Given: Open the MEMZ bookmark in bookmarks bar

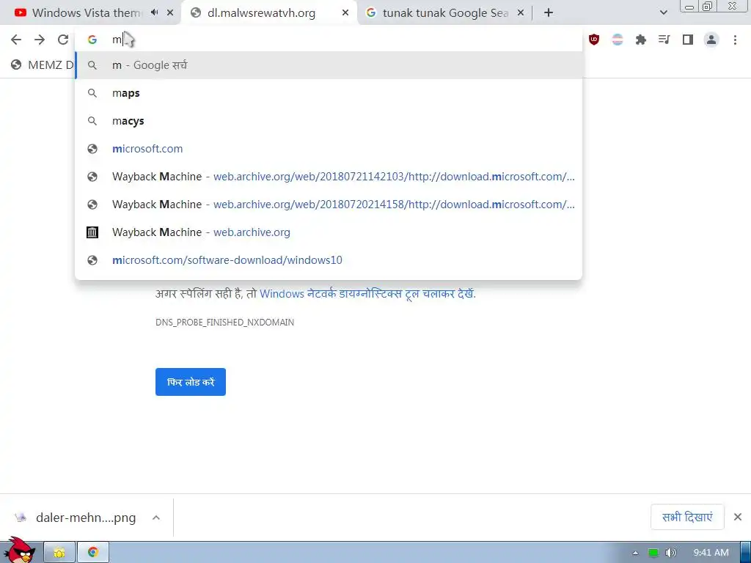Looking at the screenshot, I should [x=42, y=65].
